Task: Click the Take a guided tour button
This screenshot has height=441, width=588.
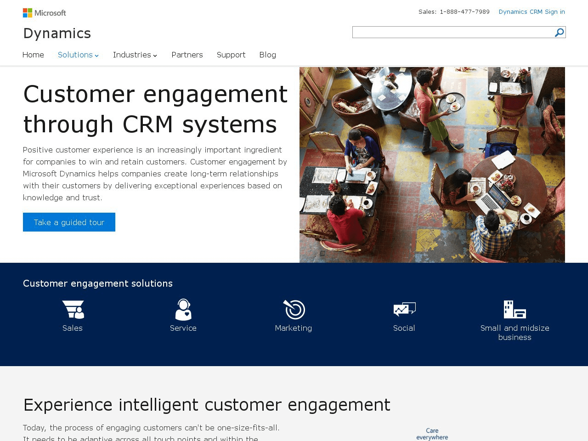Action: (69, 222)
